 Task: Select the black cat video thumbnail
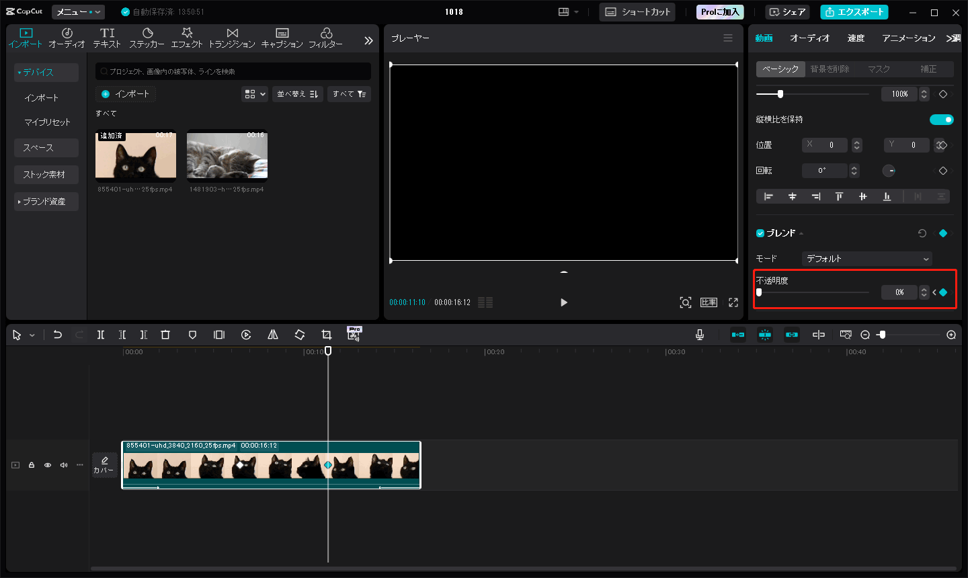pyautogui.click(x=136, y=155)
